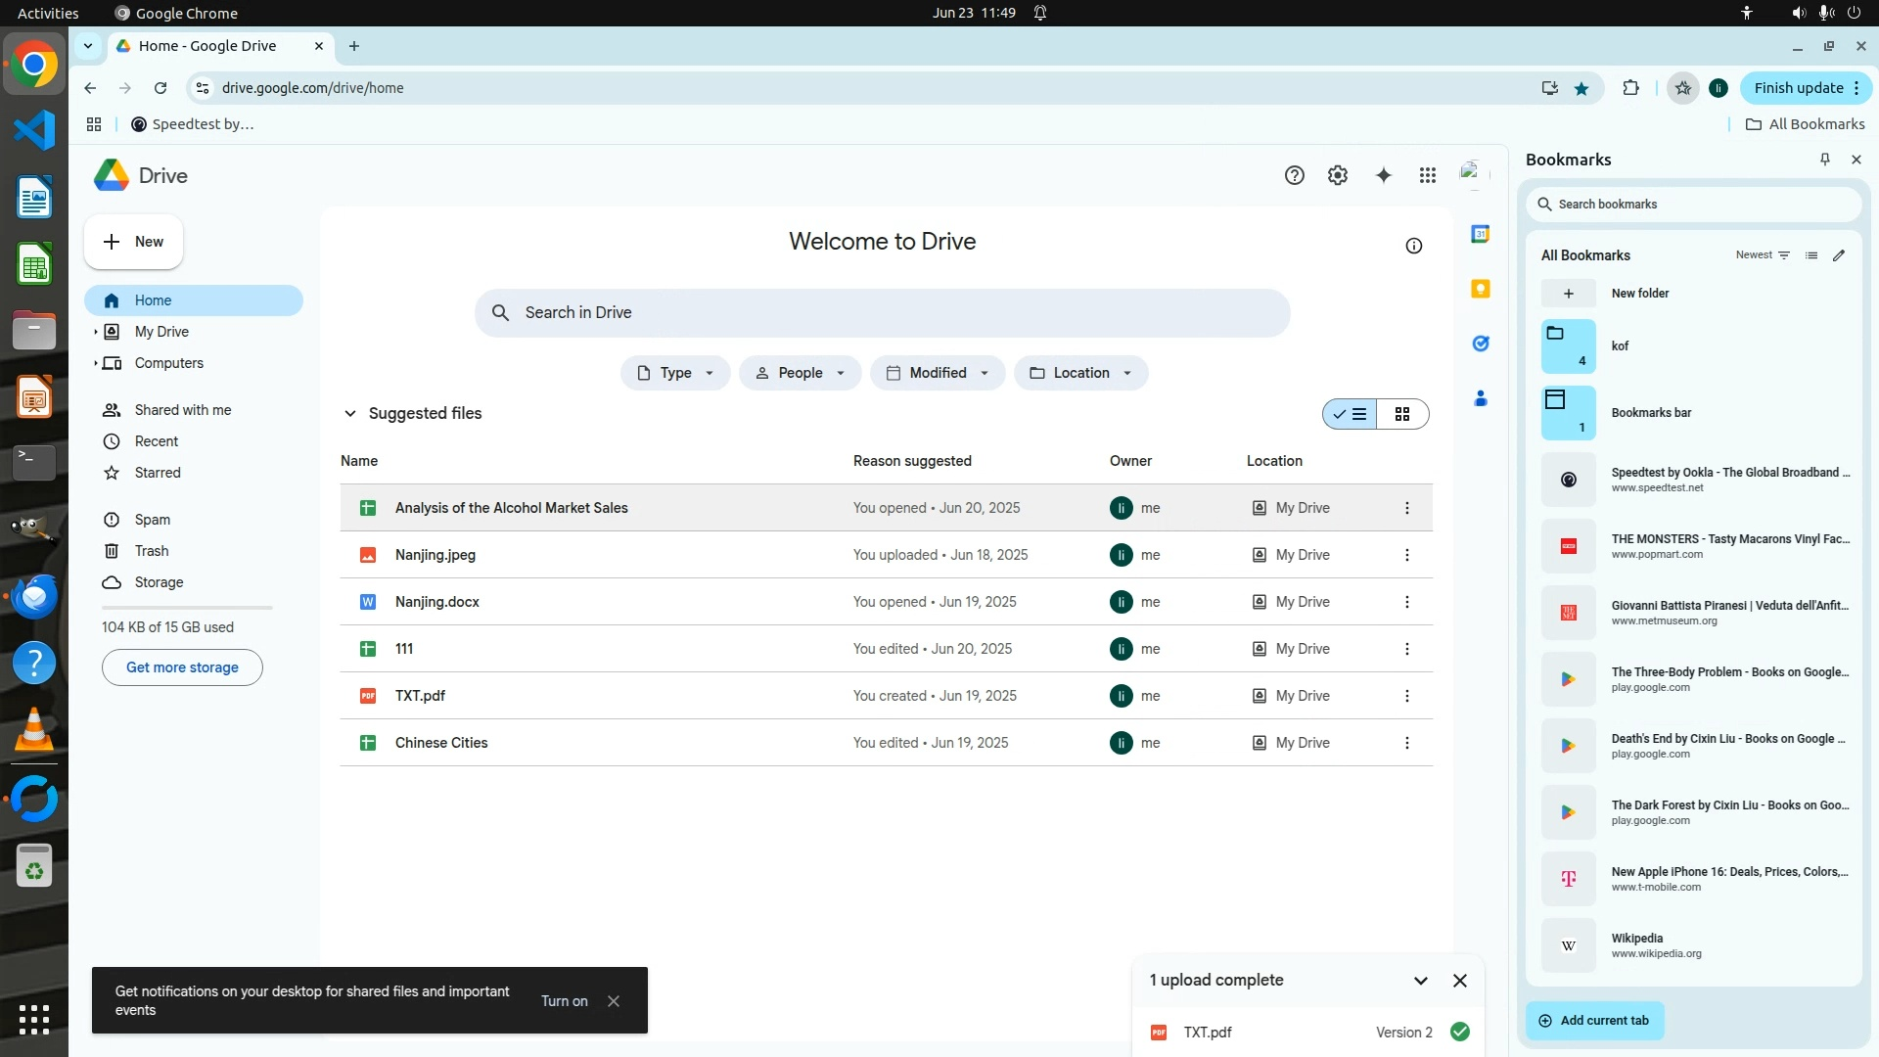The height and width of the screenshot is (1057, 1879).
Task: Open Drive settings gear icon
Action: pos(1337,175)
